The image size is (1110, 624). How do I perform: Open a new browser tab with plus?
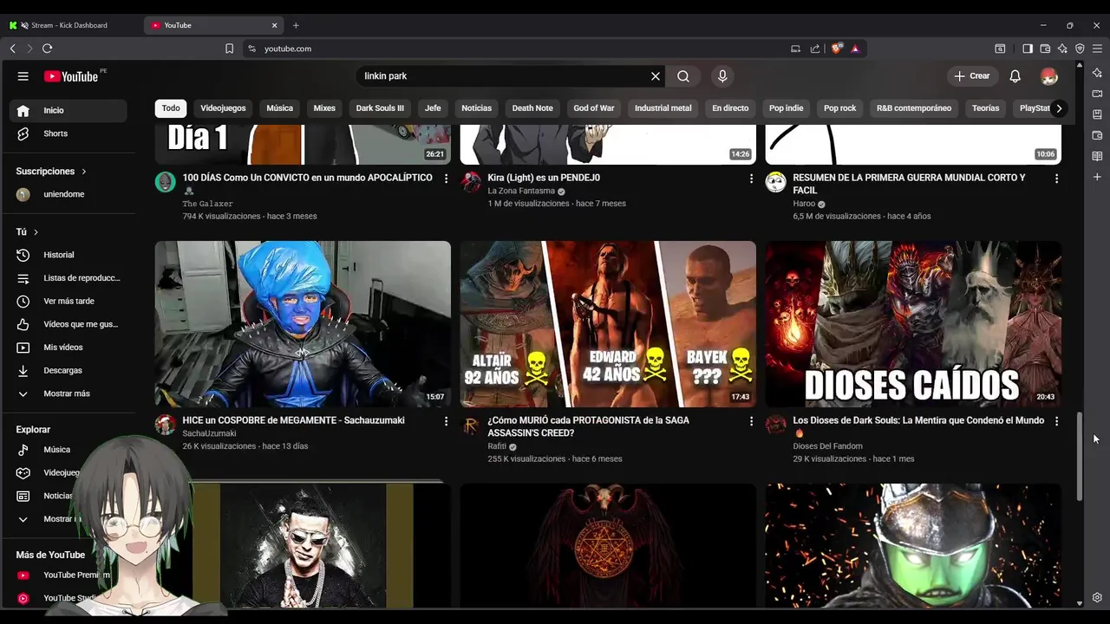coord(296,25)
